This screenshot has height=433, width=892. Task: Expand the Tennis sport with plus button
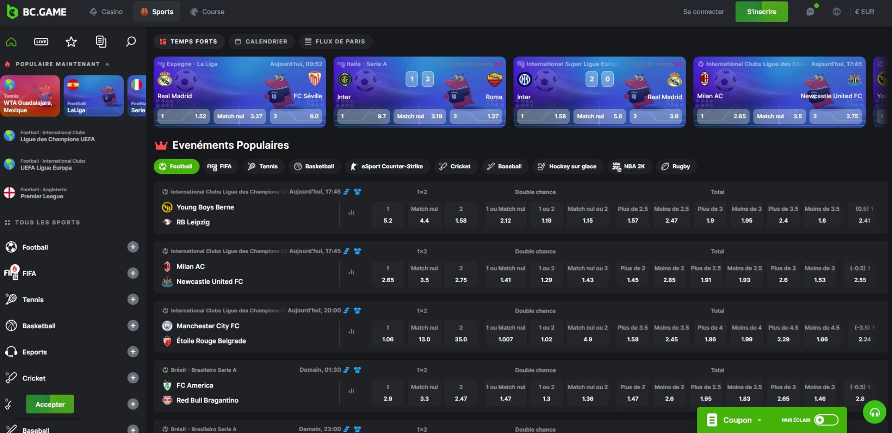click(133, 299)
